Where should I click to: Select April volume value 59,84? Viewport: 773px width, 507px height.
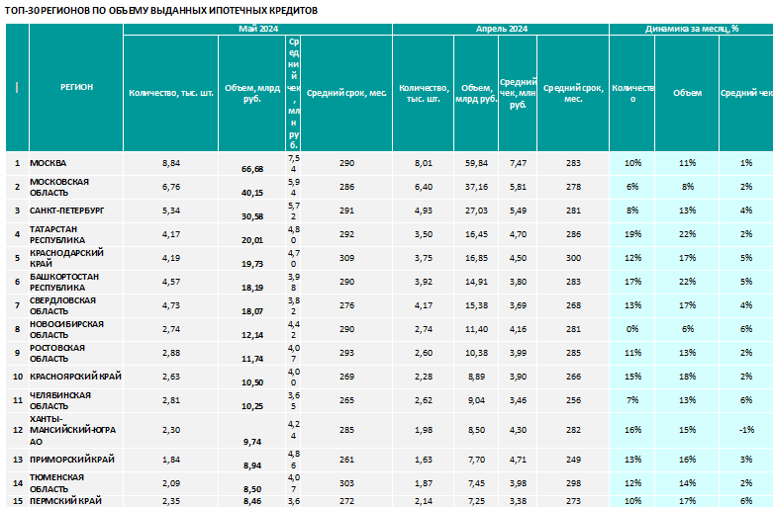[x=476, y=163]
